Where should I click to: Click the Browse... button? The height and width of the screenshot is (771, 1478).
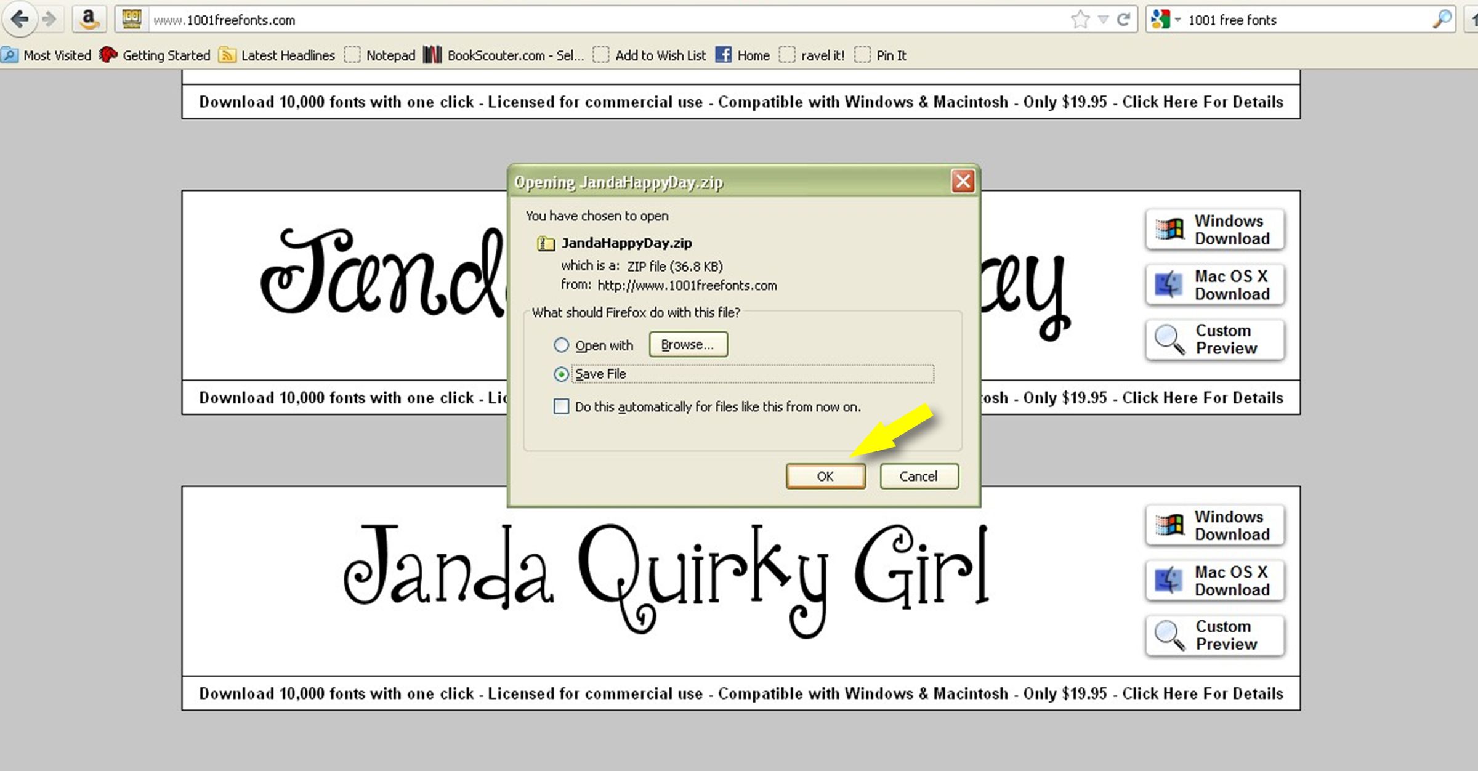(x=688, y=344)
